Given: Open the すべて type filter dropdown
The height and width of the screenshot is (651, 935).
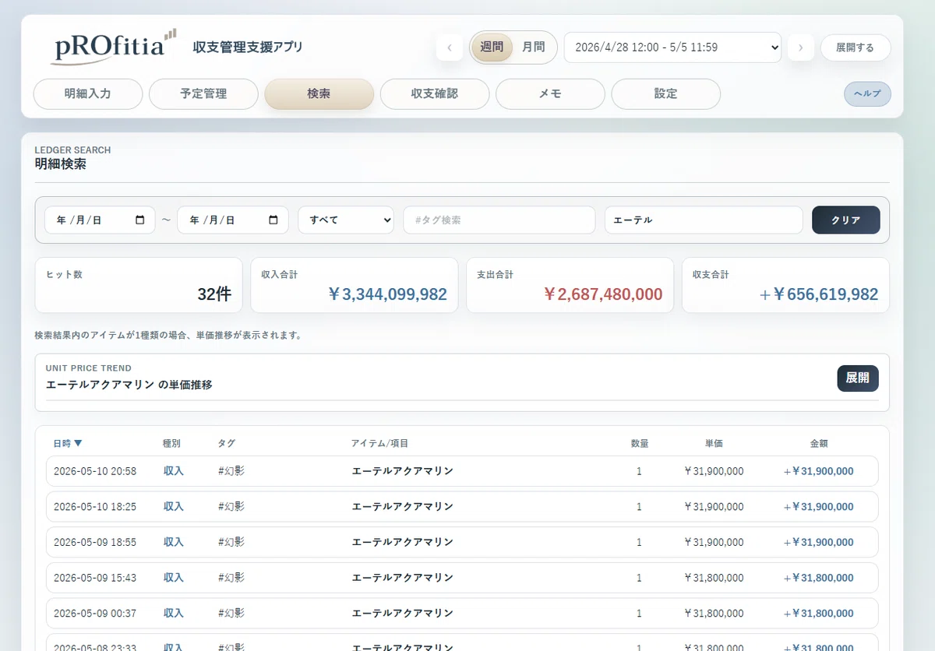Looking at the screenshot, I should point(346,220).
